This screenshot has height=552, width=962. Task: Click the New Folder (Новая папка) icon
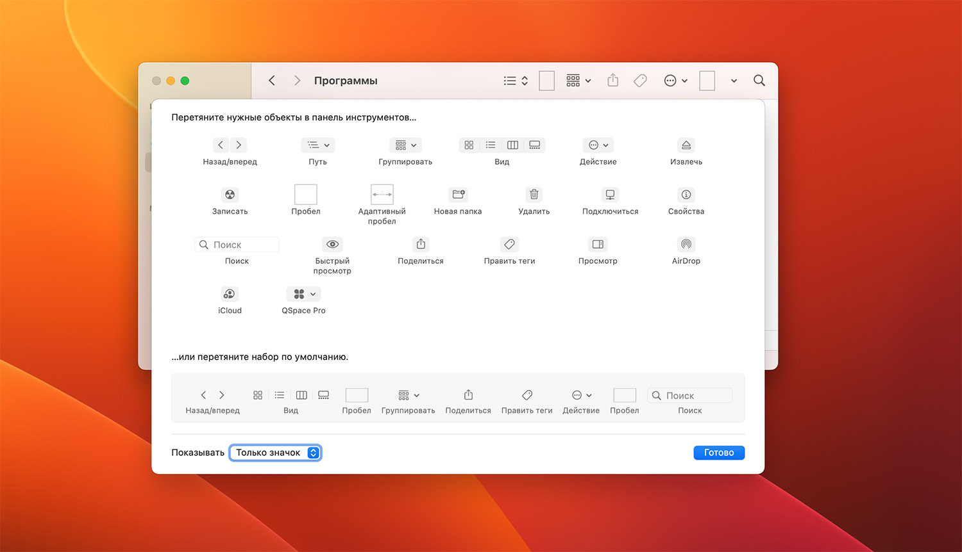458,195
